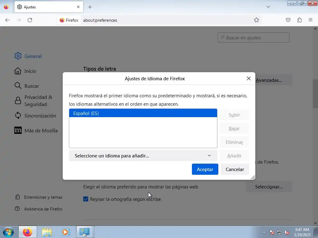Open Privacidad & Seguridad padlock icon
318x238 pixels.
(x=18, y=101)
